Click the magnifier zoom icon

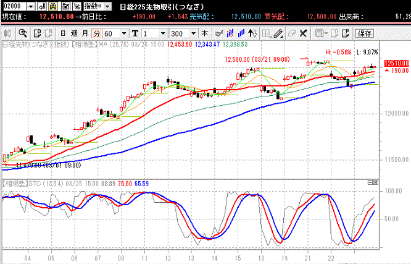[x=23, y=33]
